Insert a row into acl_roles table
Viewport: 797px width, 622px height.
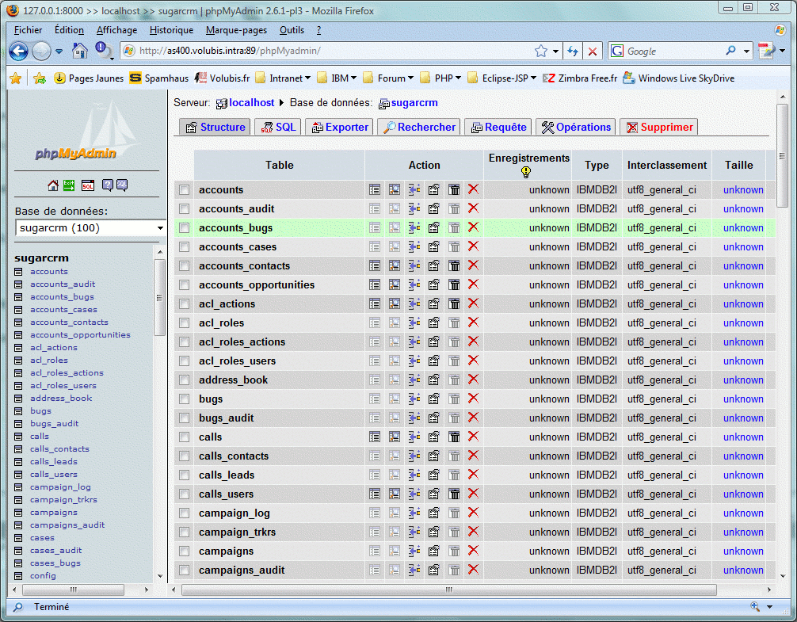pos(414,322)
